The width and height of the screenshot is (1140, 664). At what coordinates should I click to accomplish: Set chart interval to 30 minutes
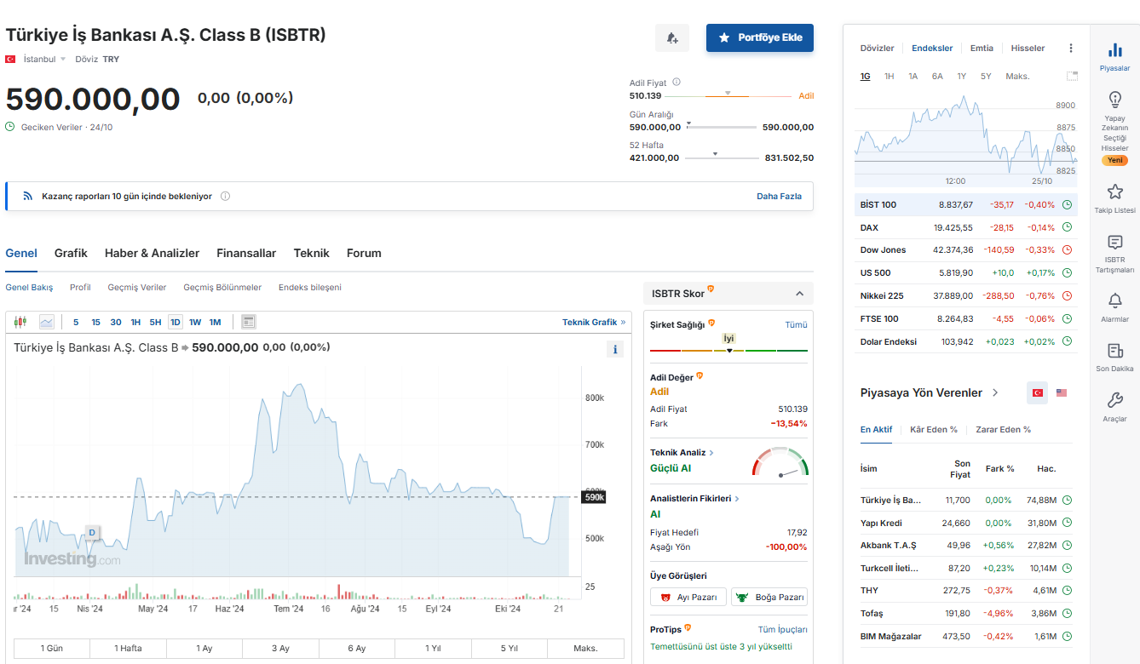(116, 322)
